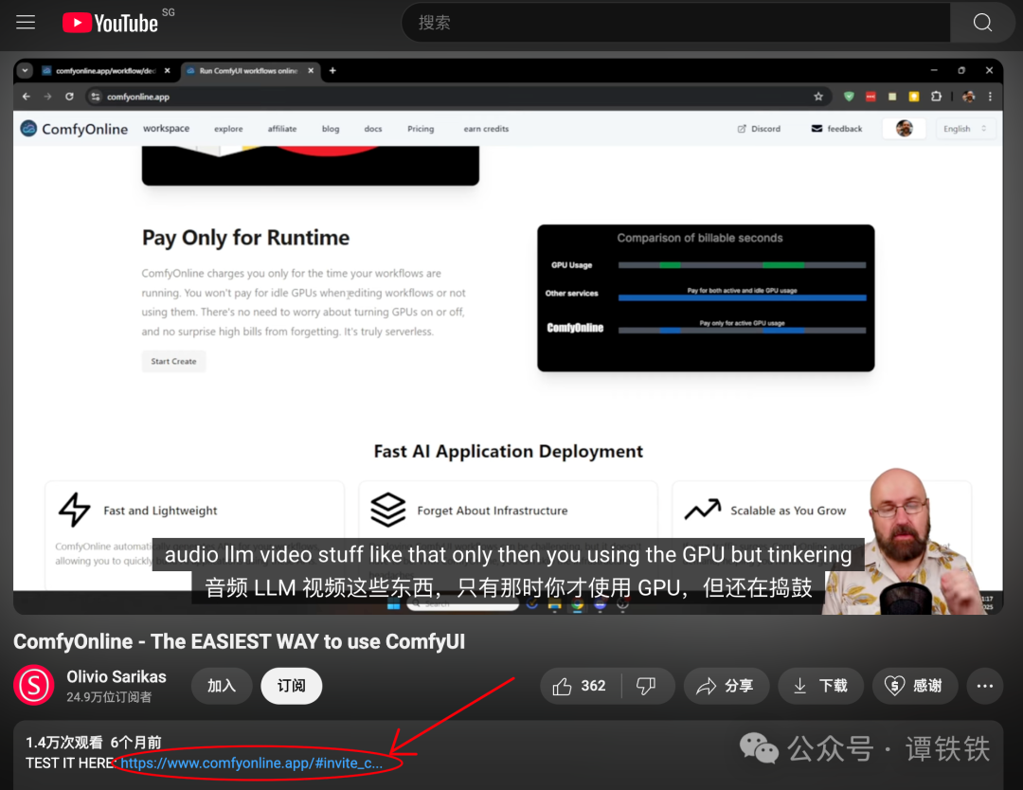Close the Run ComfyUI workflows online tab

pyautogui.click(x=311, y=70)
